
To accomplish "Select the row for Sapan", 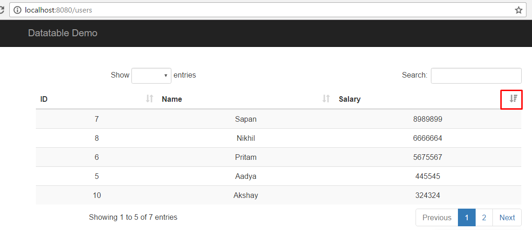I will 279,119.
